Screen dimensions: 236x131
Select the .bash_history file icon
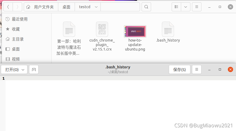pos(168,29)
